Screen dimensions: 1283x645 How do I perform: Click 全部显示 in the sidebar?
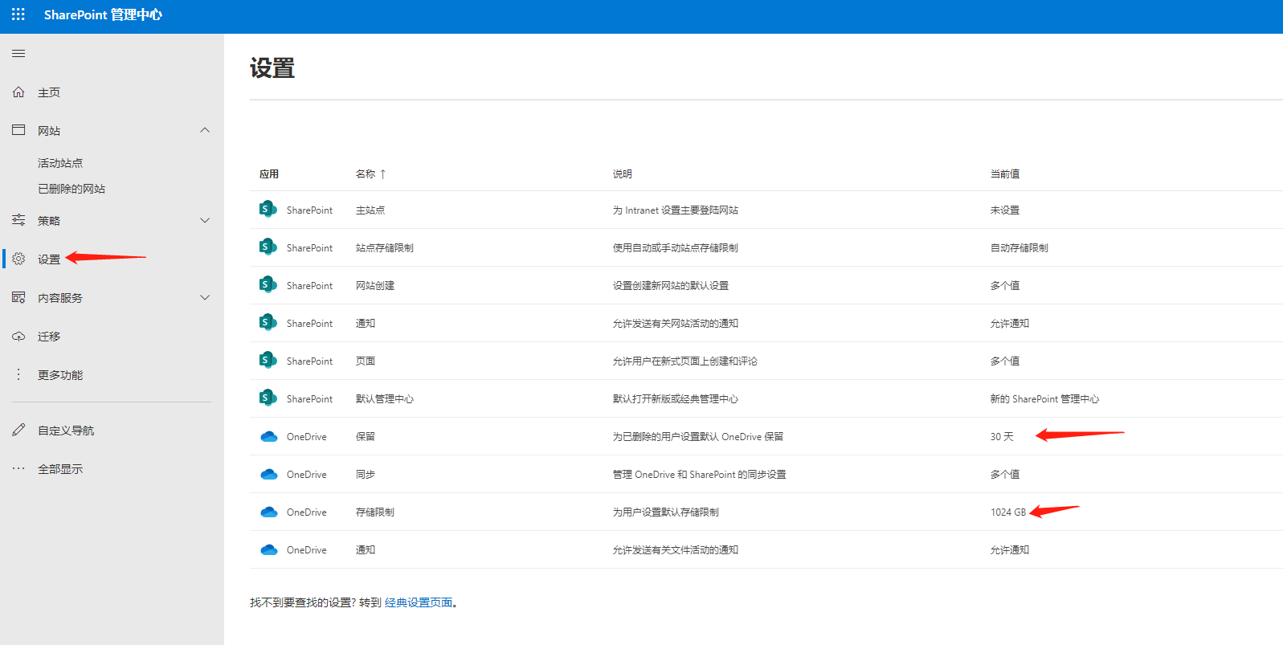pyautogui.click(x=60, y=469)
